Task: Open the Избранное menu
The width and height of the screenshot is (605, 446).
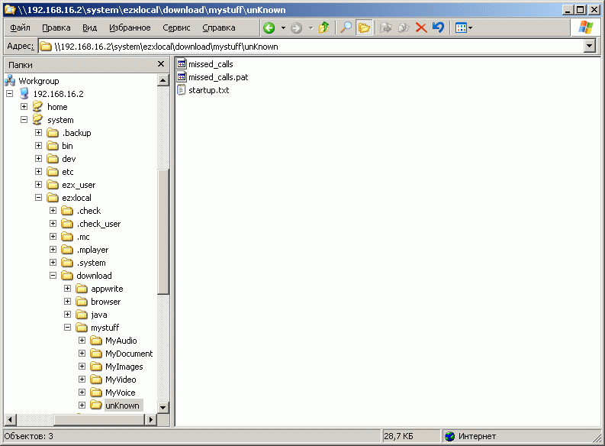Action: pyautogui.click(x=130, y=27)
